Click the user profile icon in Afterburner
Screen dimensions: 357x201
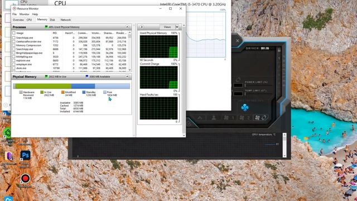214,118
